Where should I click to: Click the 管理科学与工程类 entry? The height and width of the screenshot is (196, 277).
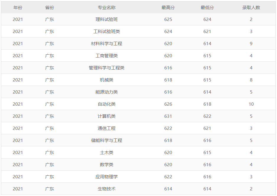point(107,68)
